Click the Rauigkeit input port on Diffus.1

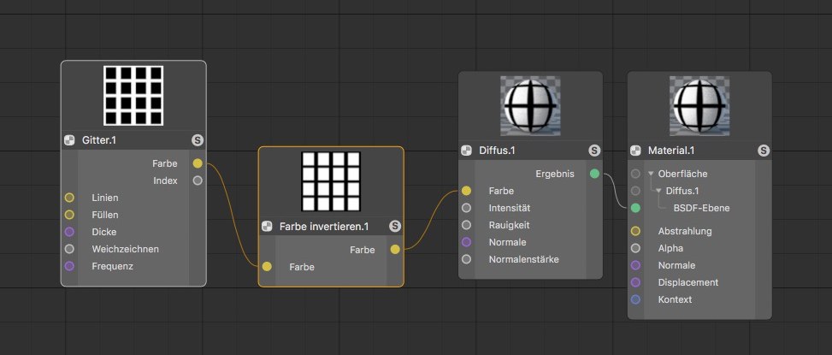(x=466, y=225)
